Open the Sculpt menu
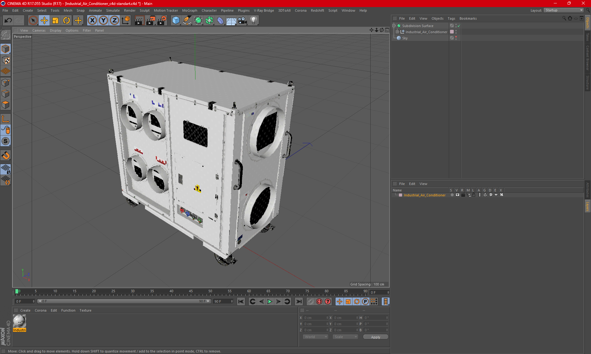 click(x=144, y=10)
